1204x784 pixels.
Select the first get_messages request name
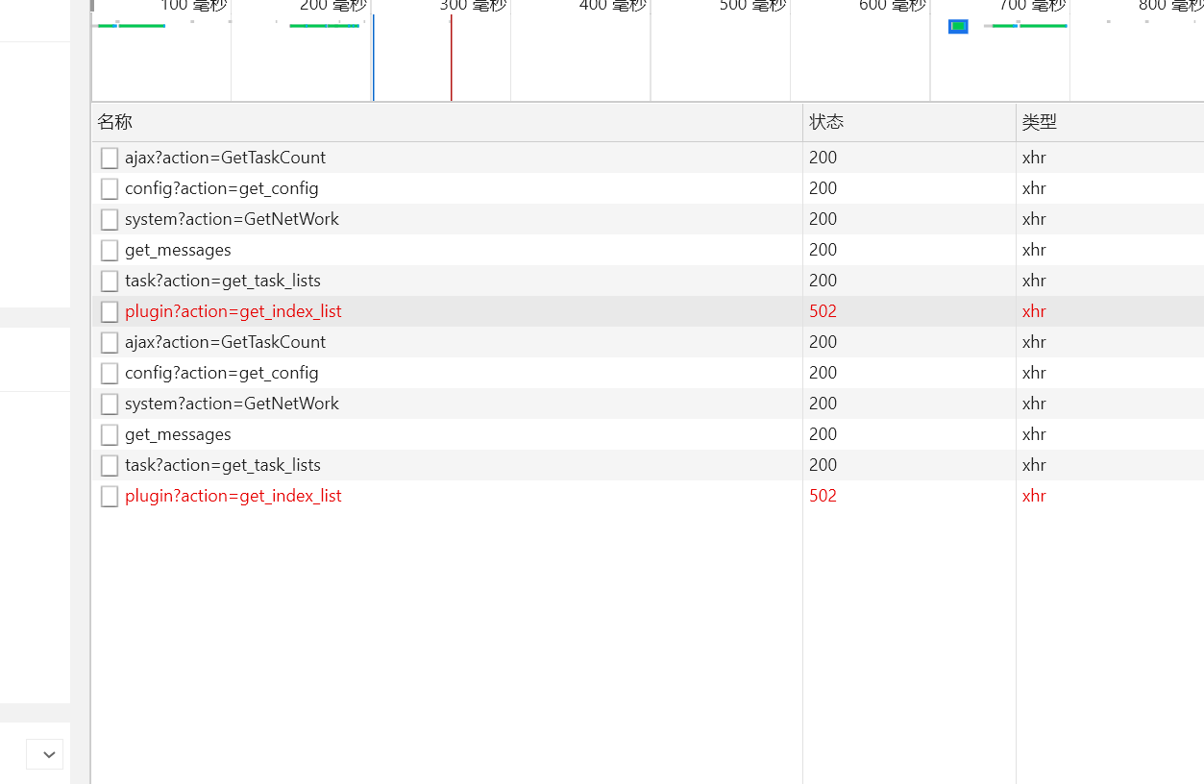pyautogui.click(x=178, y=250)
